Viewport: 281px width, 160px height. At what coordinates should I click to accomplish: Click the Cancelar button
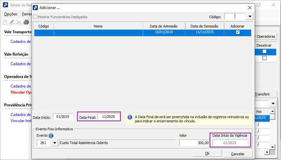(x=238, y=154)
